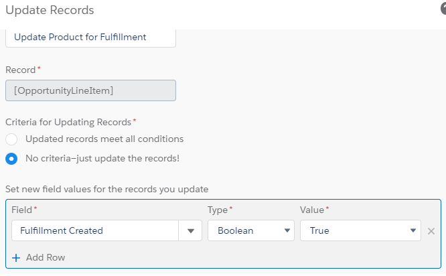
Task: Click the caret arrow in True box
Action: (413, 231)
